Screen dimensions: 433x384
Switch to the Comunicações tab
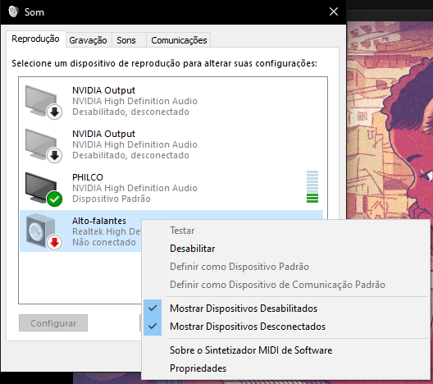[179, 40]
